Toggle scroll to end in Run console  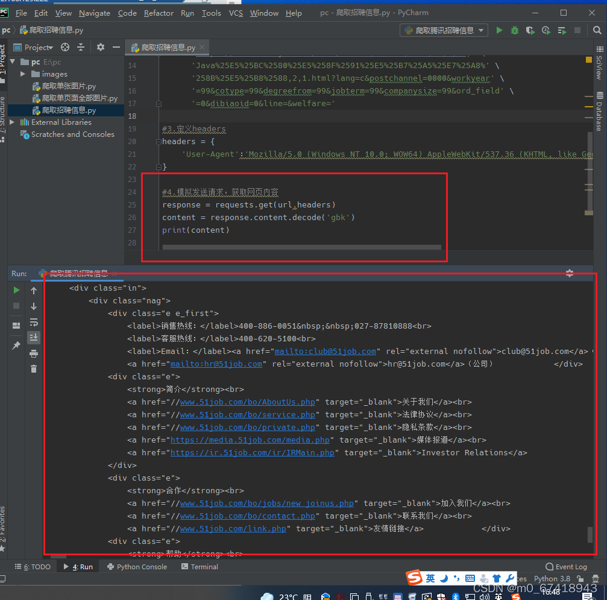click(x=34, y=338)
